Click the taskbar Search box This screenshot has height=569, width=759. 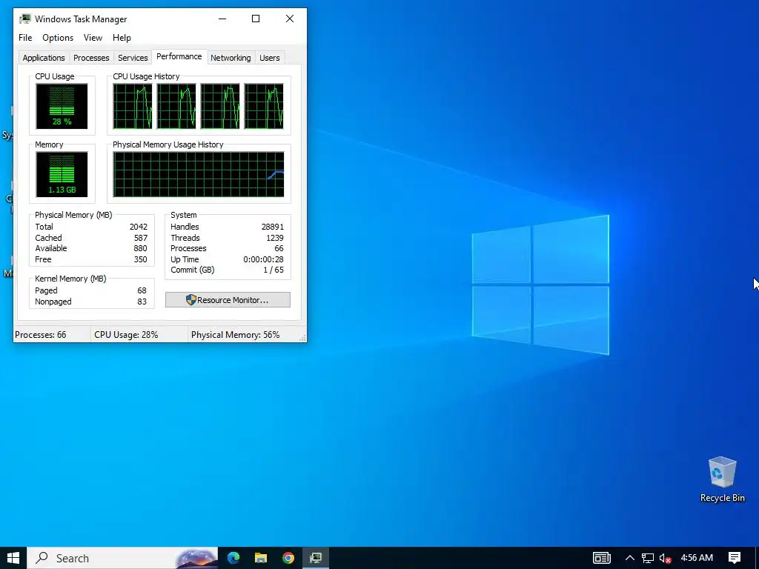pyautogui.click(x=122, y=558)
